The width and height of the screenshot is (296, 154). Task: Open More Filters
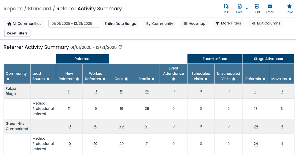tap(228, 23)
